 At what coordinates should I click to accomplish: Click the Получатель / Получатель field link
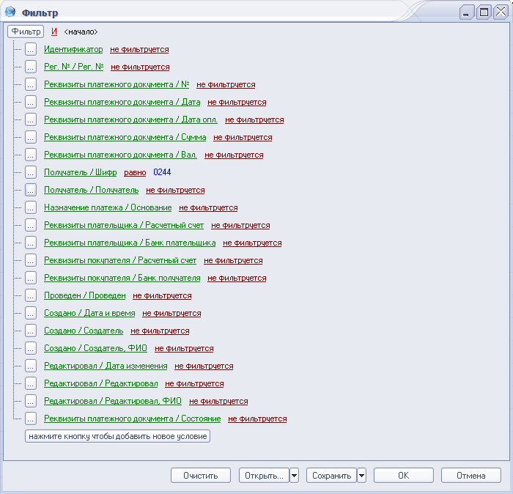92,190
